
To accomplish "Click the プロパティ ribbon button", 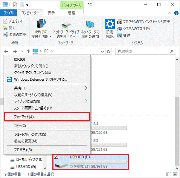I will coord(13,21).
